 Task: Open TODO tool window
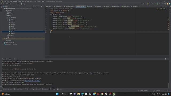point(27,89)
